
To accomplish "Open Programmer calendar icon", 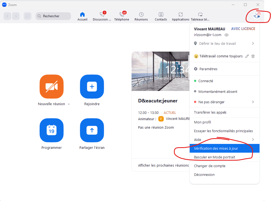I will point(52,130).
